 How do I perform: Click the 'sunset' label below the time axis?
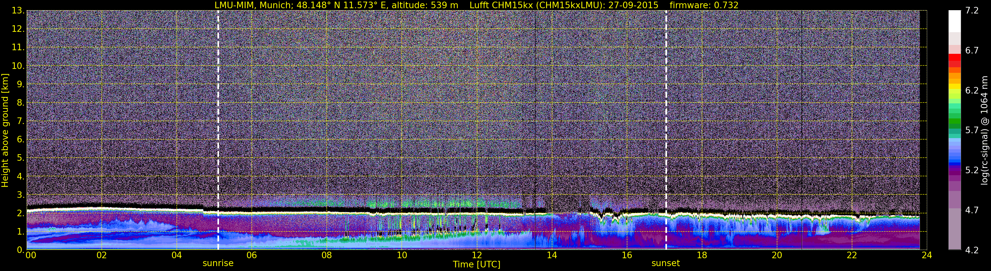(665, 263)
